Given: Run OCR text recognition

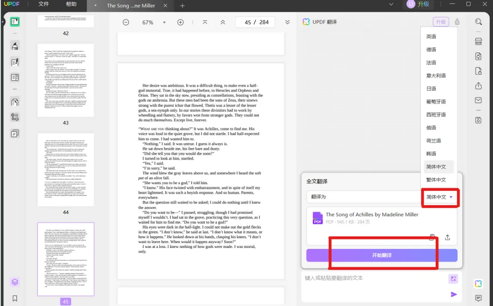Looking at the screenshot, I should (478, 41).
